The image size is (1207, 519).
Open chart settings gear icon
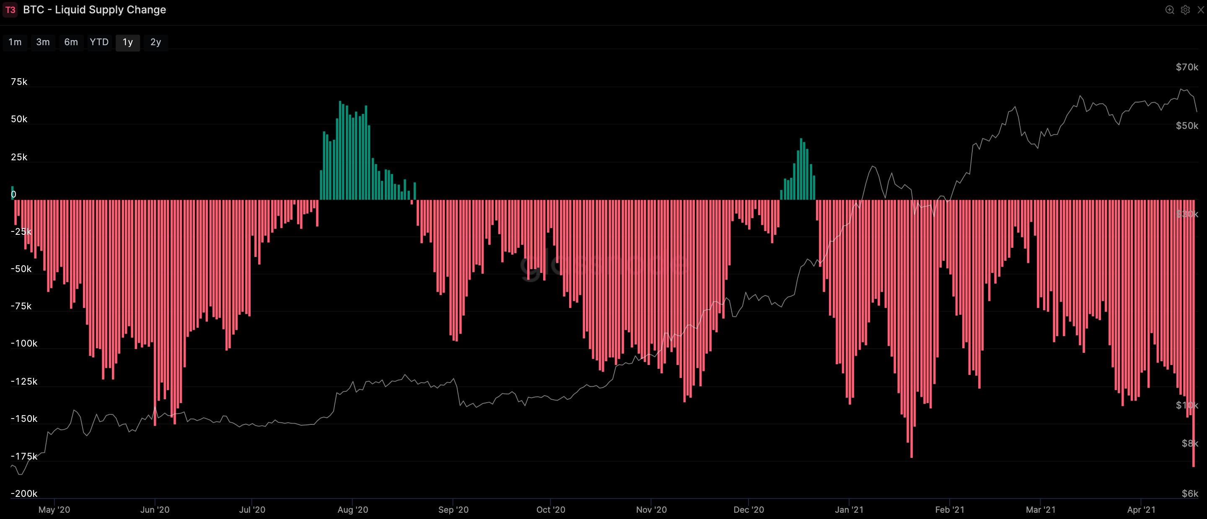1186,10
